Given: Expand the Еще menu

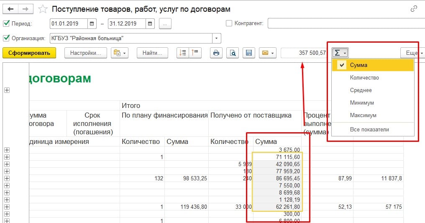Looking at the screenshot, I should [413, 53].
